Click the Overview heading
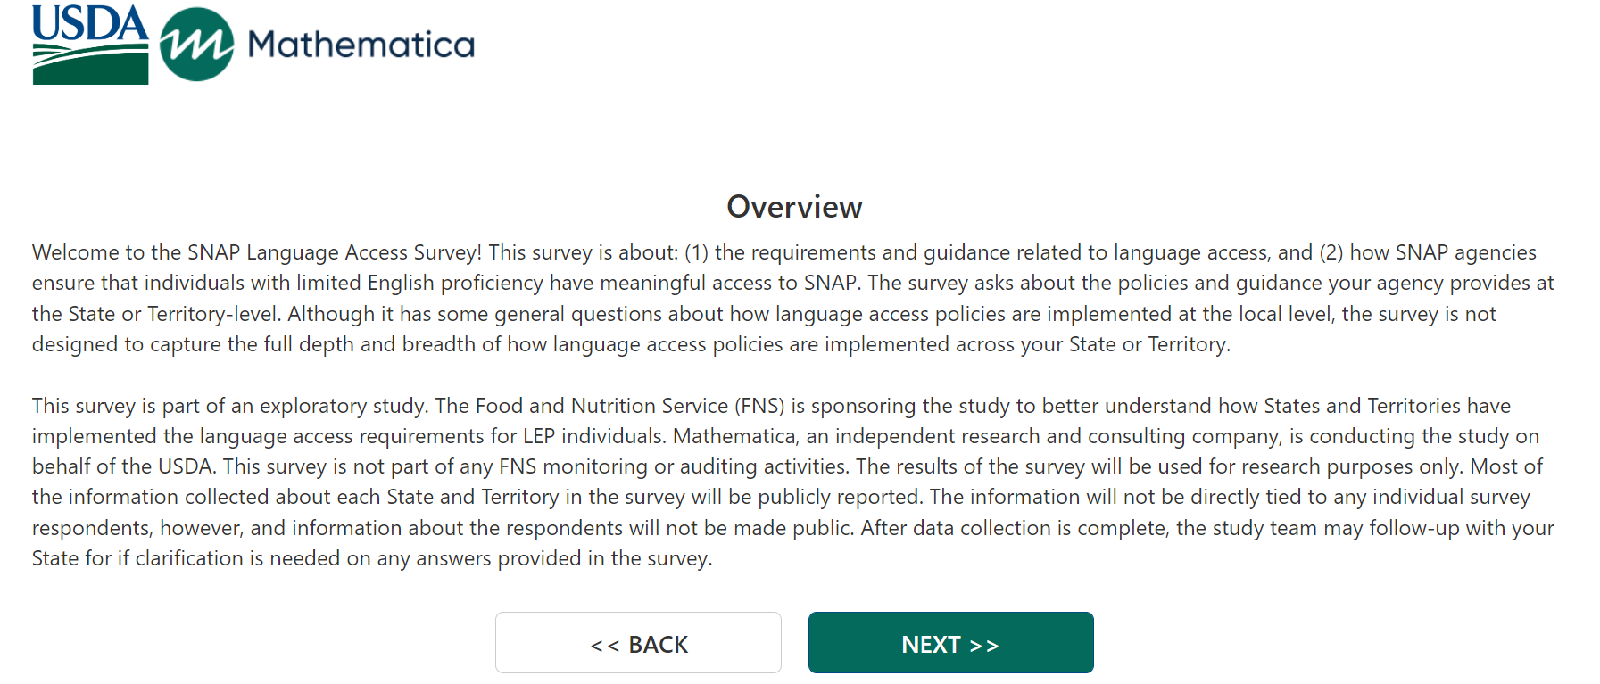Screen dimensions: 1600x684 [x=794, y=207]
